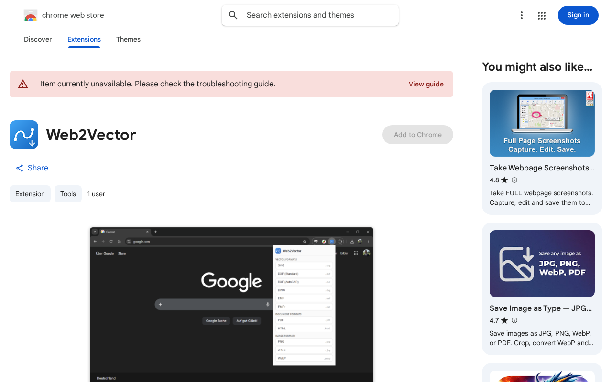The height and width of the screenshot is (382, 612).
Task: Open the Save any image as thumbnail
Action: [x=542, y=264]
